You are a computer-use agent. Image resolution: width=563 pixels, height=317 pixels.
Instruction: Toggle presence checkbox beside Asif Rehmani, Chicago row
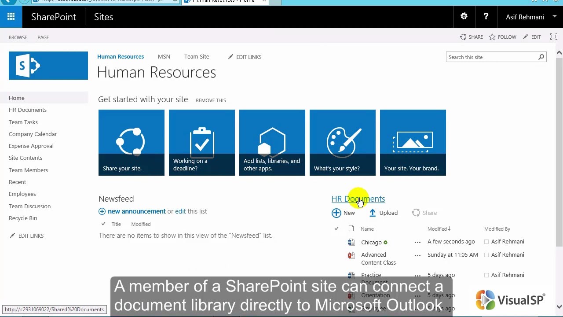tap(486, 242)
